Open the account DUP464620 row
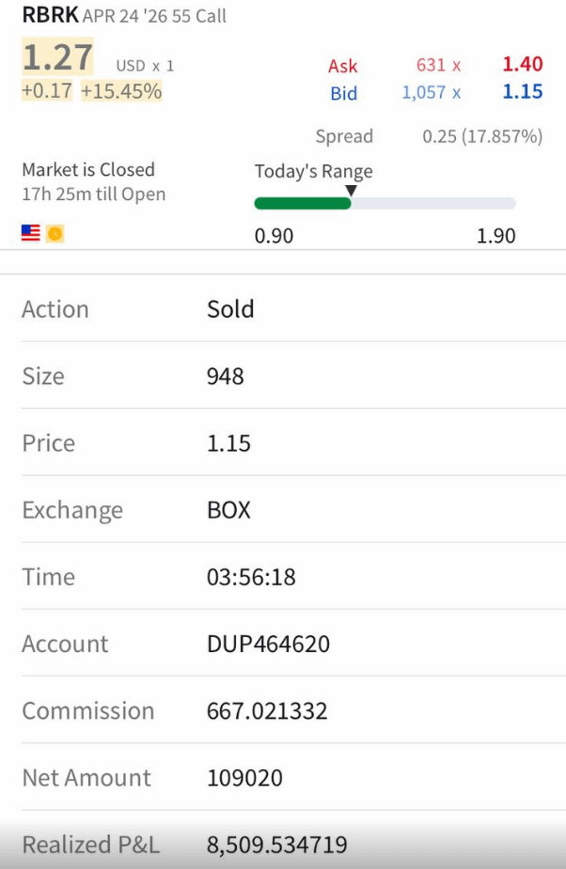 pos(282,644)
